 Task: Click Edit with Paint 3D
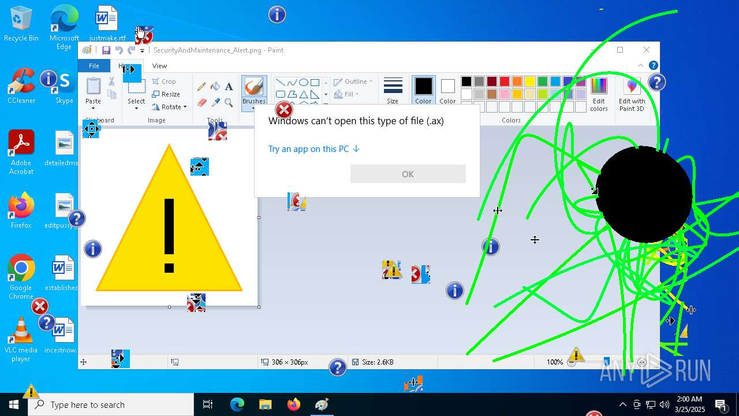pyautogui.click(x=632, y=94)
